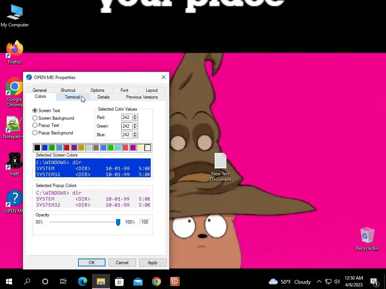This screenshot has width=386, height=289.
Task: Confirm properties with OK button
Action: click(x=92, y=262)
